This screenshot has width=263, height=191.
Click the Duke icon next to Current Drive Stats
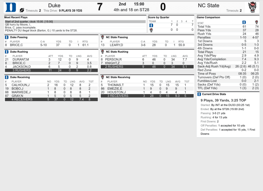[x=199, y=94]
